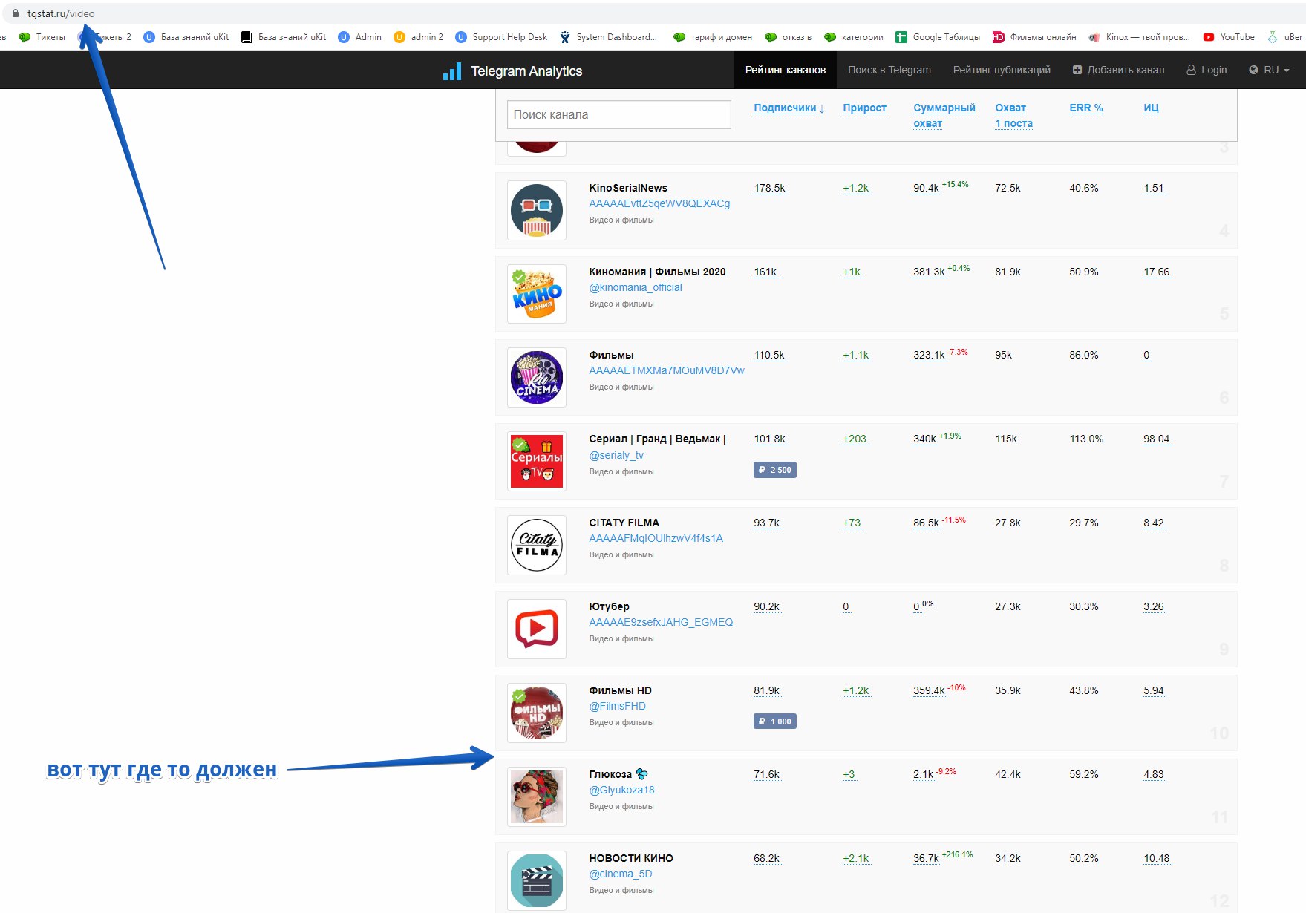
Task: Click the KinoSerialNews channel title
Action: pos(628,188)
